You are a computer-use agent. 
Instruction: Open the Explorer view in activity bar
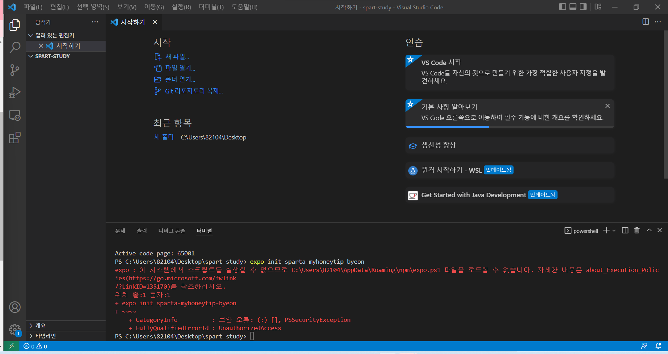coord(15,25)
